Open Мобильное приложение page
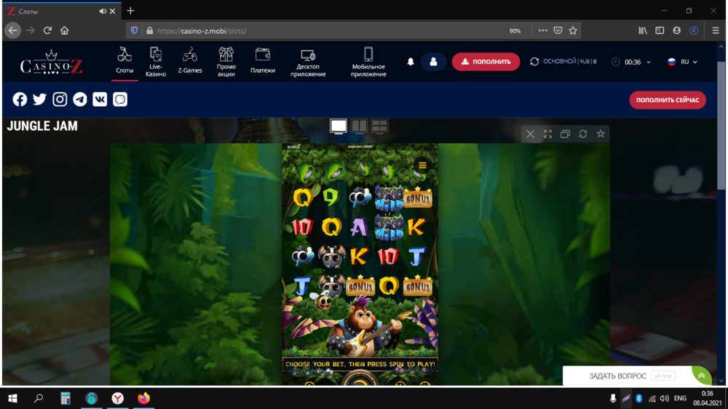 pos(368,62)
